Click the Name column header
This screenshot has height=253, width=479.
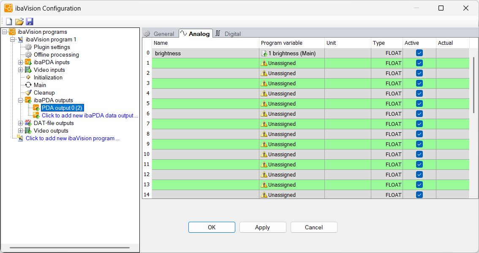tap(205, 43)
